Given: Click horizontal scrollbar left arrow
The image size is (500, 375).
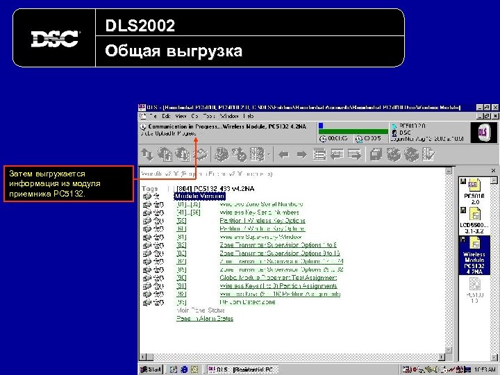Looking at the screenshot, I should tap(143, 357).
